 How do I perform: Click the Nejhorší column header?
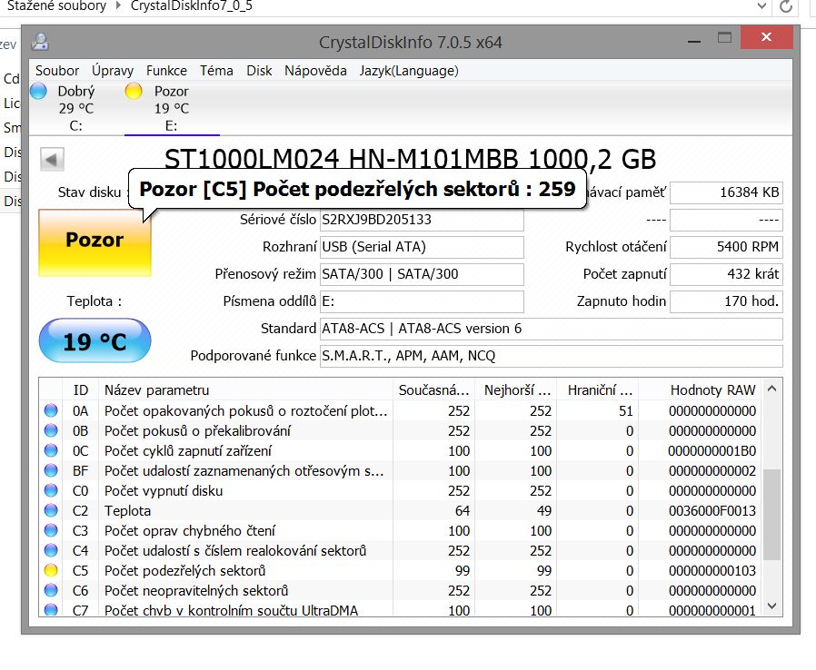516,389
